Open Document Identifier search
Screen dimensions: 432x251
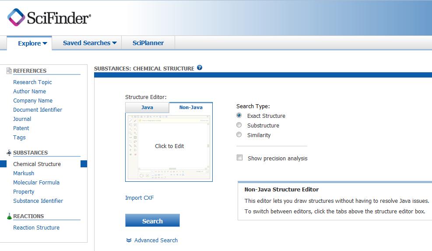pyautogui.click(x=38, y=110)
